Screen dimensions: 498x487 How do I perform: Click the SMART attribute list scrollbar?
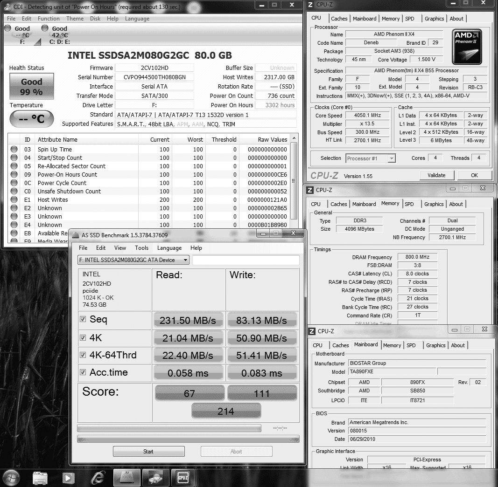click(294, 181)
